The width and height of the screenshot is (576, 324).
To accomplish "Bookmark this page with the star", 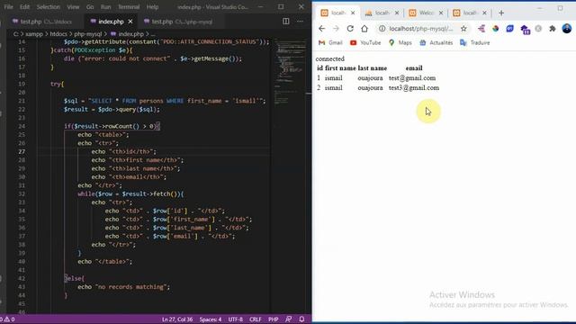I will pos(463,29).
